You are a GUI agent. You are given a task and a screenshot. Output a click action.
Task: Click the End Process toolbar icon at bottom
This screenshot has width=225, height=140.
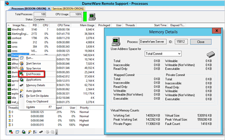pyautogui.click(x=11, y=132)
